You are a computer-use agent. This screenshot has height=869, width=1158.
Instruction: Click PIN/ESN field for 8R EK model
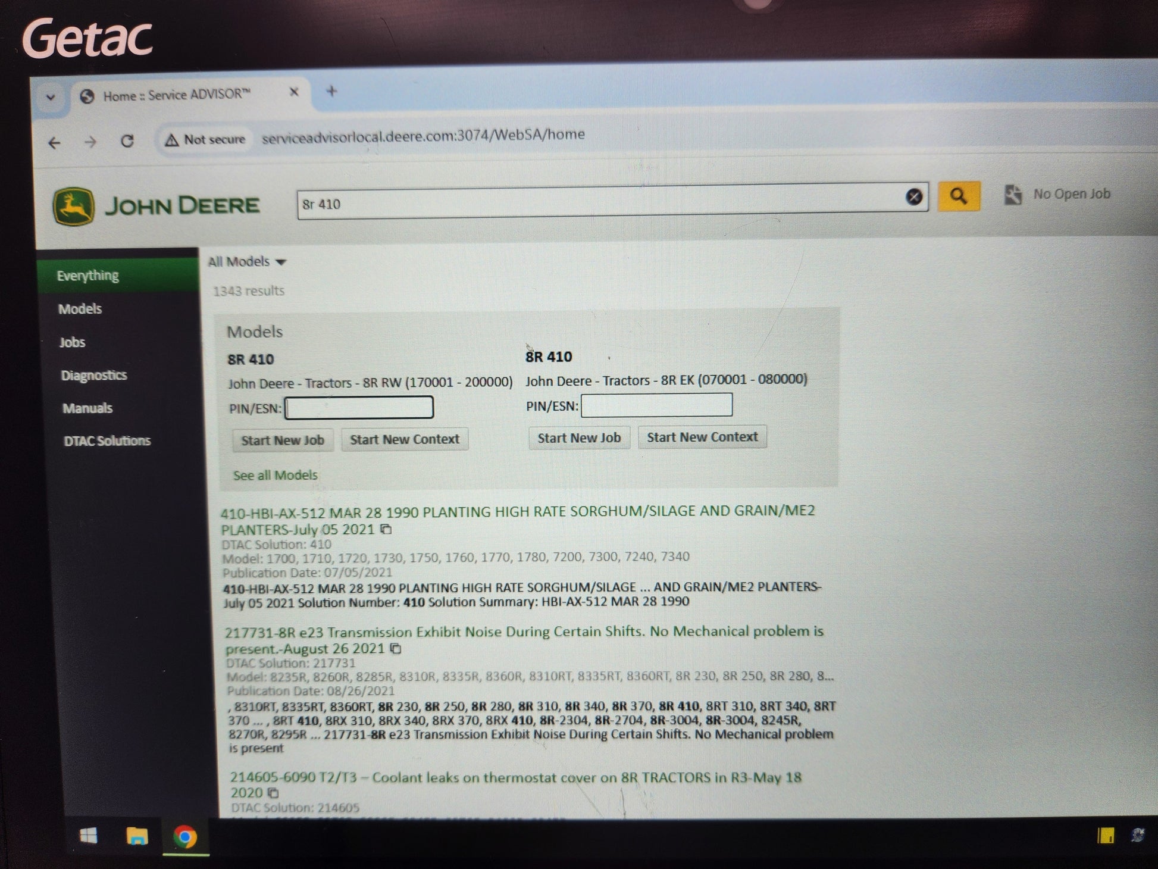click(x=656, y=405)
